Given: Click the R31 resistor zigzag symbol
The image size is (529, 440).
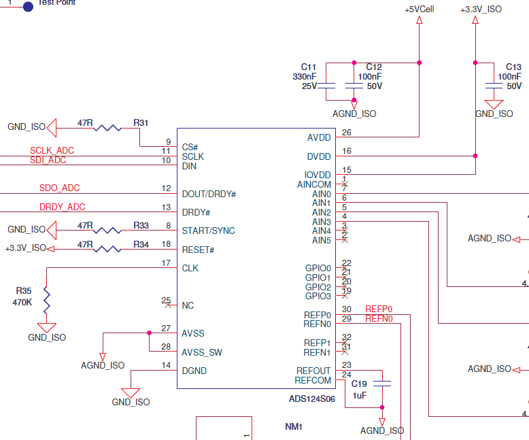Looking at the screenshot, I should [x=107, y=129].
